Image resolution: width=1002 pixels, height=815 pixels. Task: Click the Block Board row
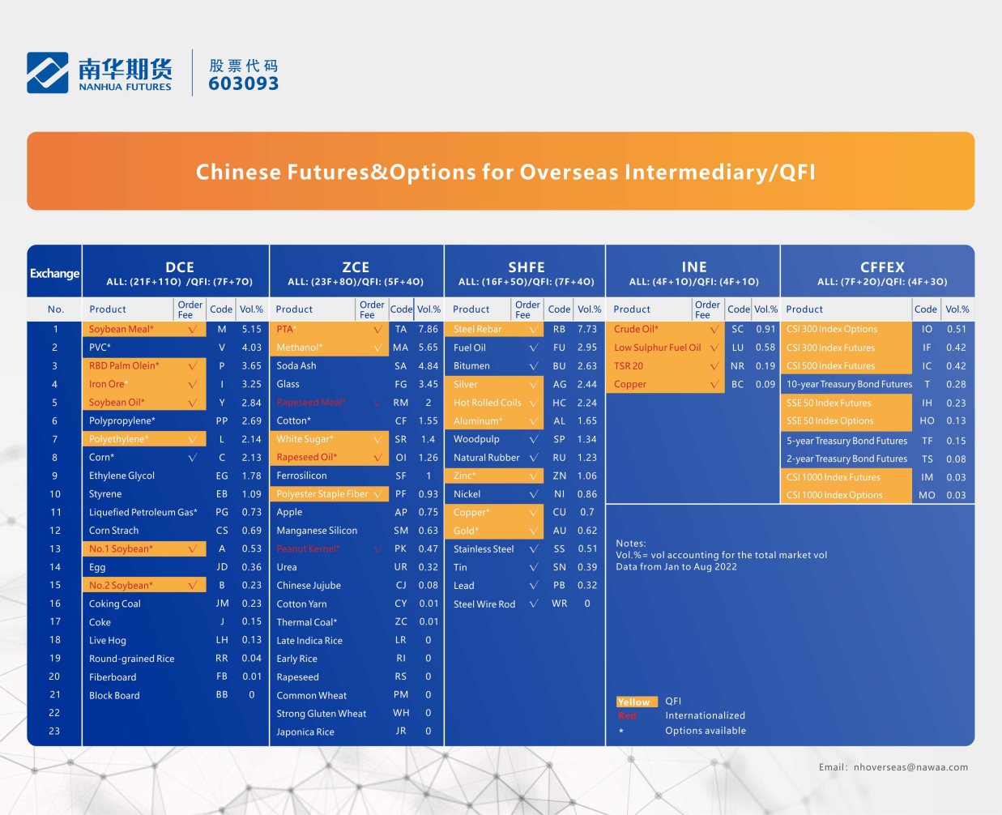pyautogui.click(x=176, y=696)
